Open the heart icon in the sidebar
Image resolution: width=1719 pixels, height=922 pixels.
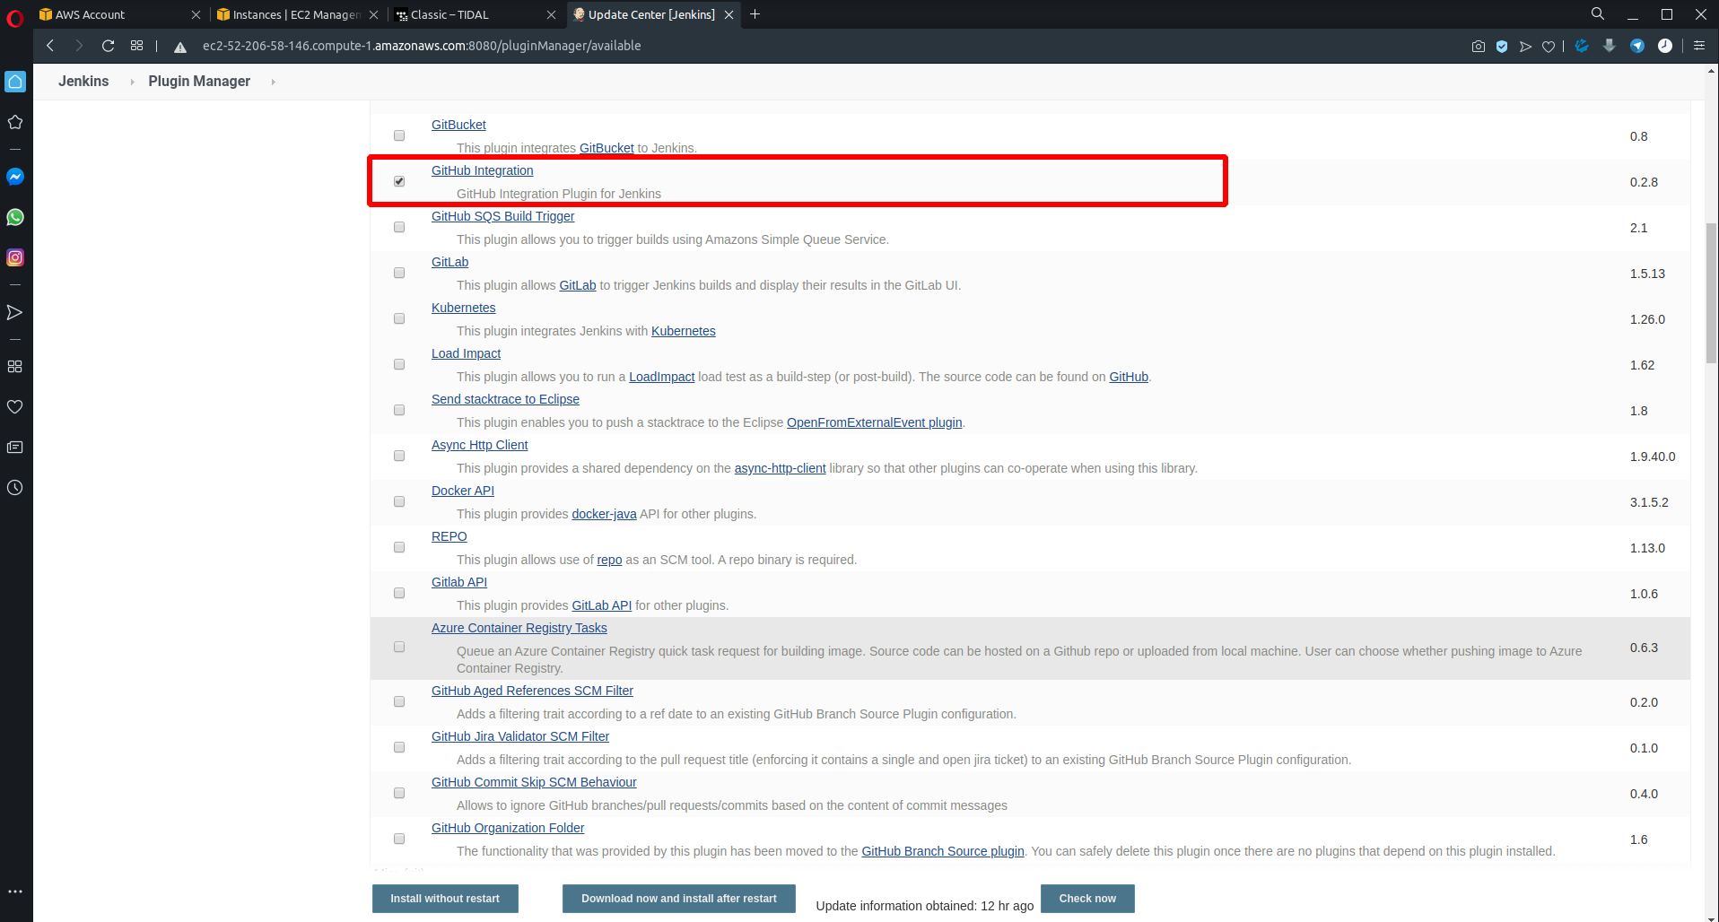[15, 406]
